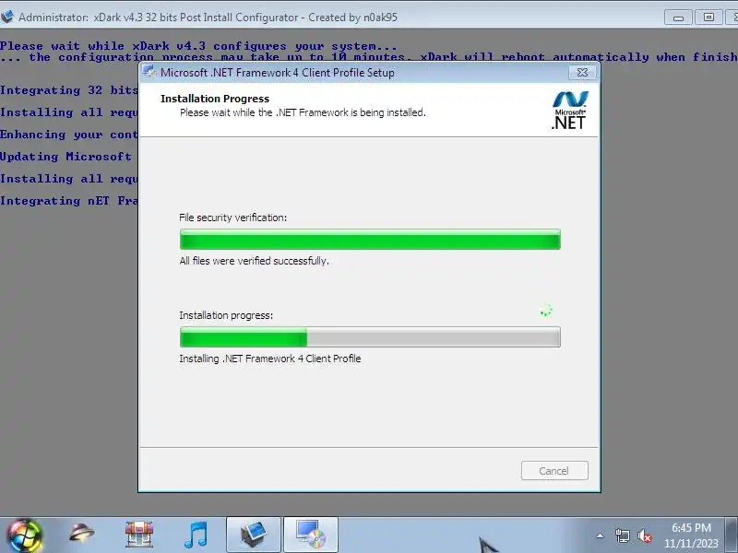Click the xDark configurator title bar icon

click(7, 17)
